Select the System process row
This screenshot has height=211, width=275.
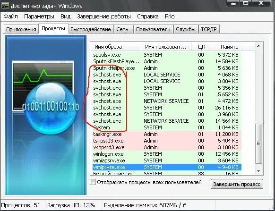(x=166, y=127)
